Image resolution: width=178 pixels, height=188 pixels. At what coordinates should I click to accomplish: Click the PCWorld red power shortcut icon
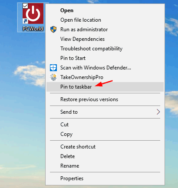(x=33, y=13)
